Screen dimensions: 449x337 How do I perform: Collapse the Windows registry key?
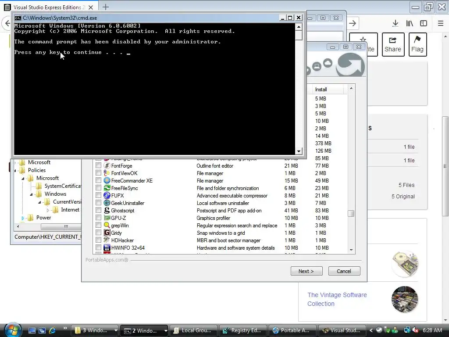[x=31, y=194]
